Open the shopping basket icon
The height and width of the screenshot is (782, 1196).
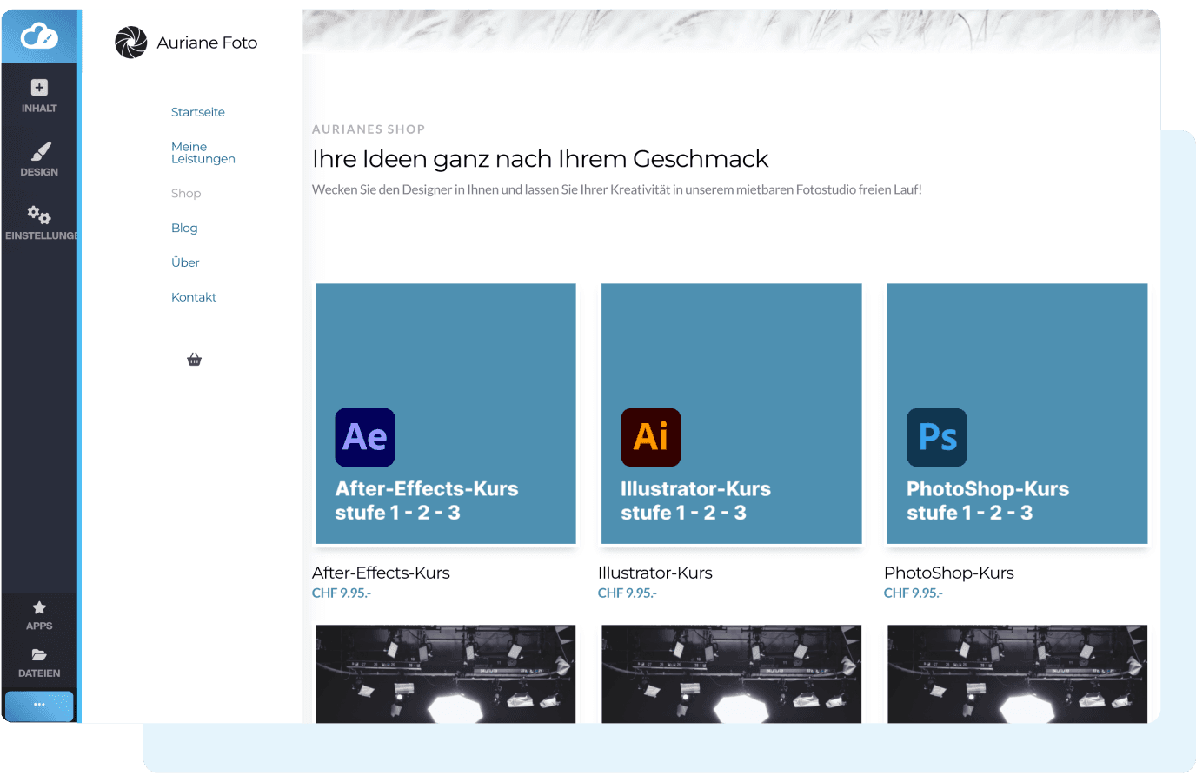pyautogui.click(x=194, y=360)
